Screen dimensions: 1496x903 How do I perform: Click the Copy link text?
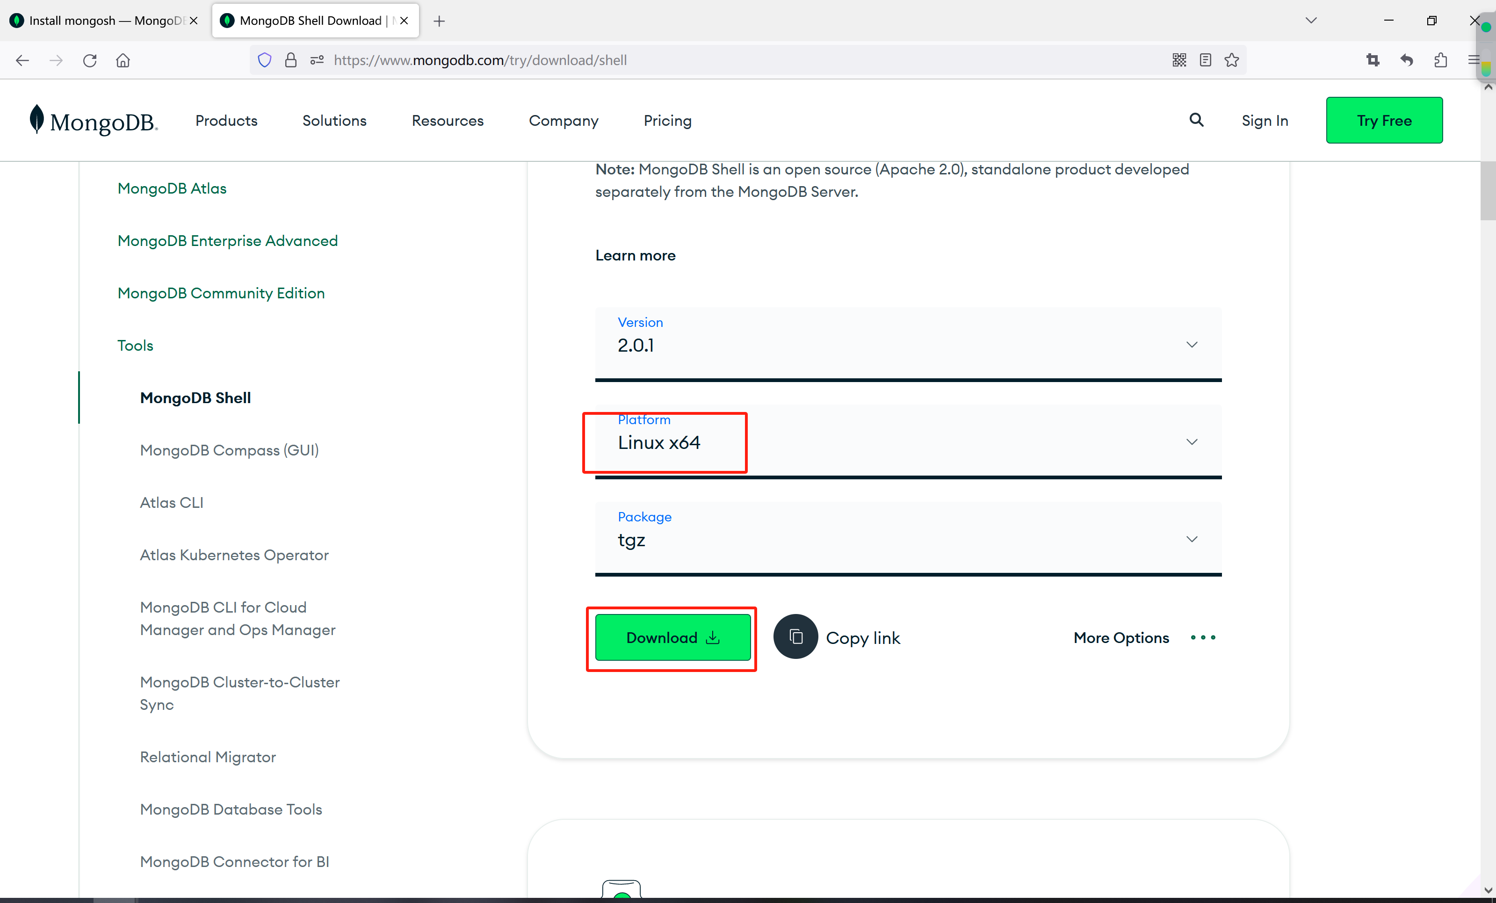[x=863, y=638]
